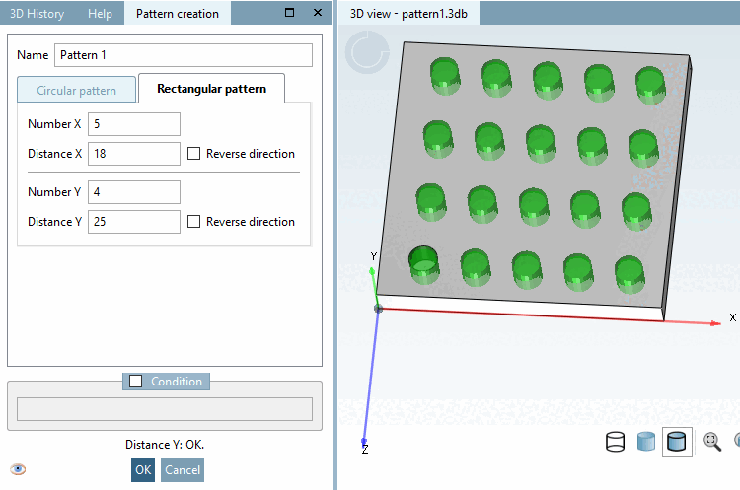
Task: Enable Reverse direction for Distance X
Action: [194, 154]
